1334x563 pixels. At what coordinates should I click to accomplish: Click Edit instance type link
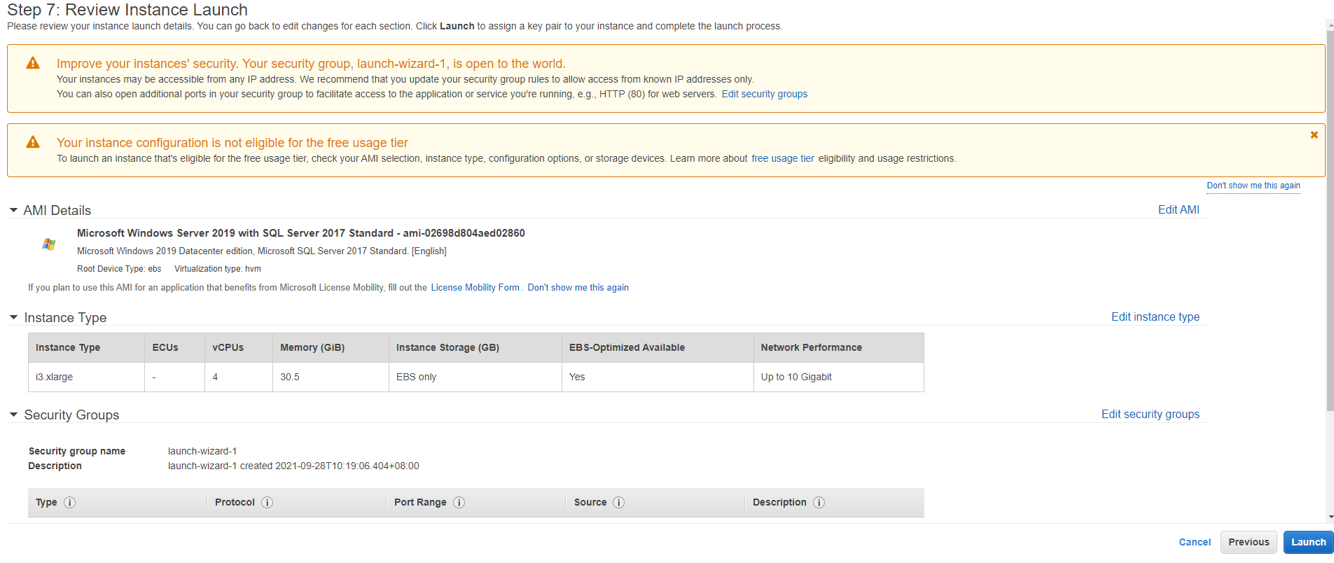(1155, 317)
